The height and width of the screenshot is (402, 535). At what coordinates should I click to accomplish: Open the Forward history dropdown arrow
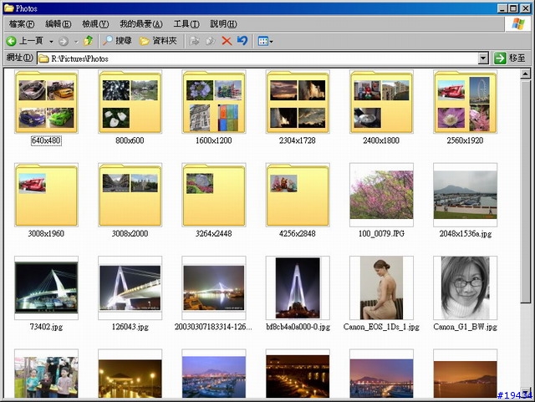coord(76,42)
